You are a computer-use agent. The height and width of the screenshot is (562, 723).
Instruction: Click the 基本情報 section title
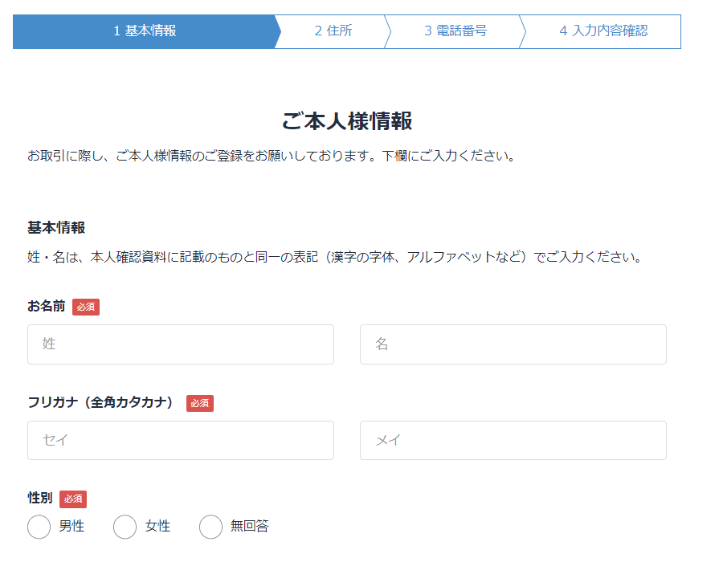coord(56,227)
